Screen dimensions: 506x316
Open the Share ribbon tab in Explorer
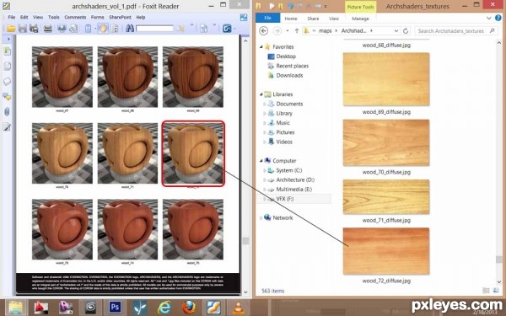(313, 19)
